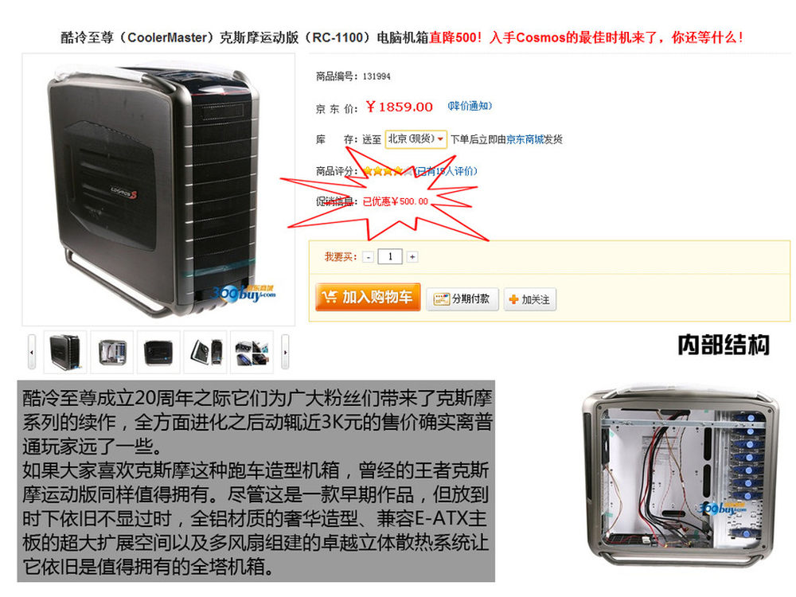Select the third thumbnail of case side

tap(159, 352)
